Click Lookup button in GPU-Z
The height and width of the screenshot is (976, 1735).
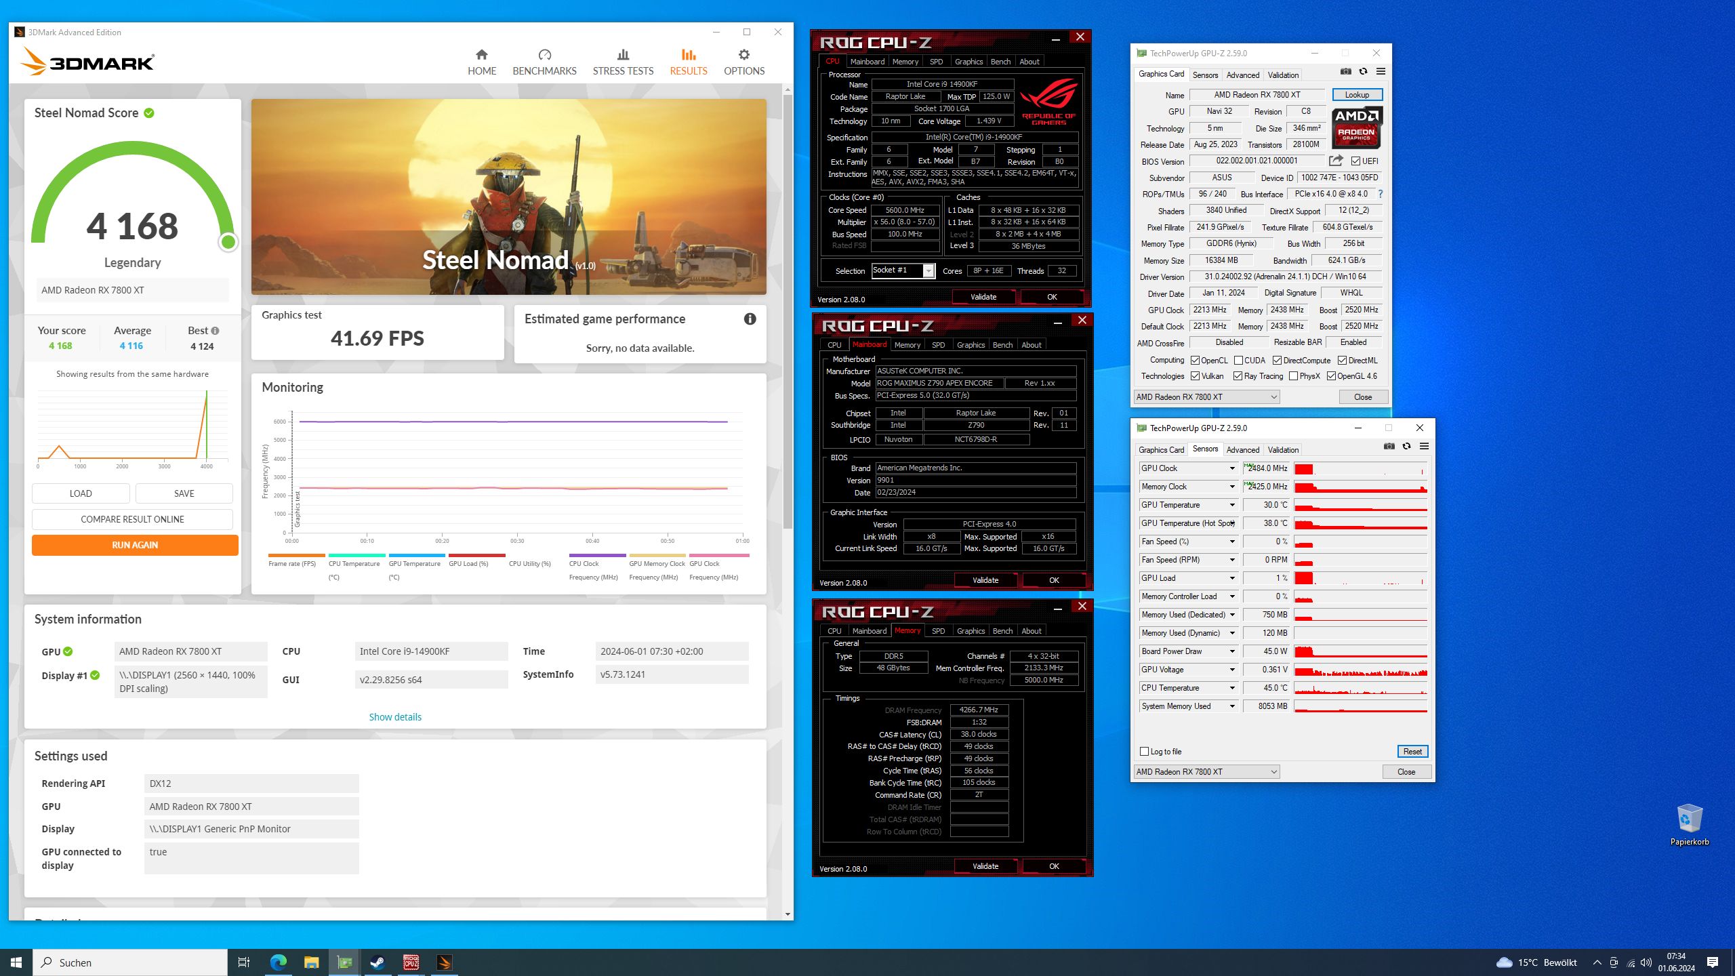(x=1357, y=95)
